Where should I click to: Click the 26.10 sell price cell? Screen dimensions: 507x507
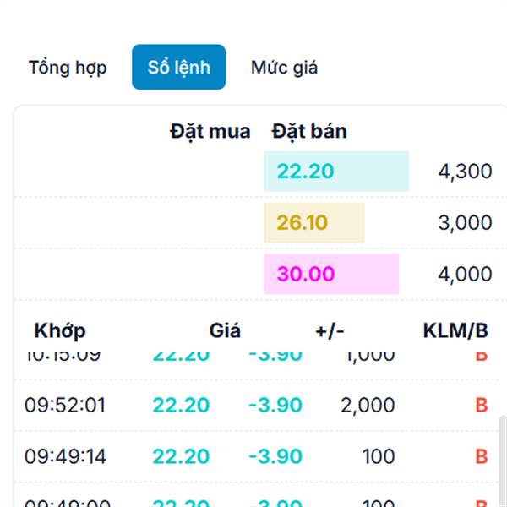click(314, 222)
